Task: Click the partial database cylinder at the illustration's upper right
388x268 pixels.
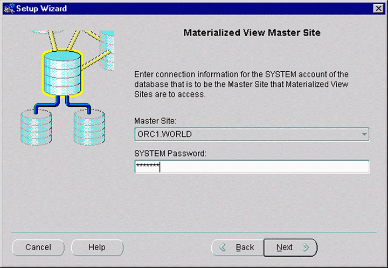Action: (x=108, y=52)
